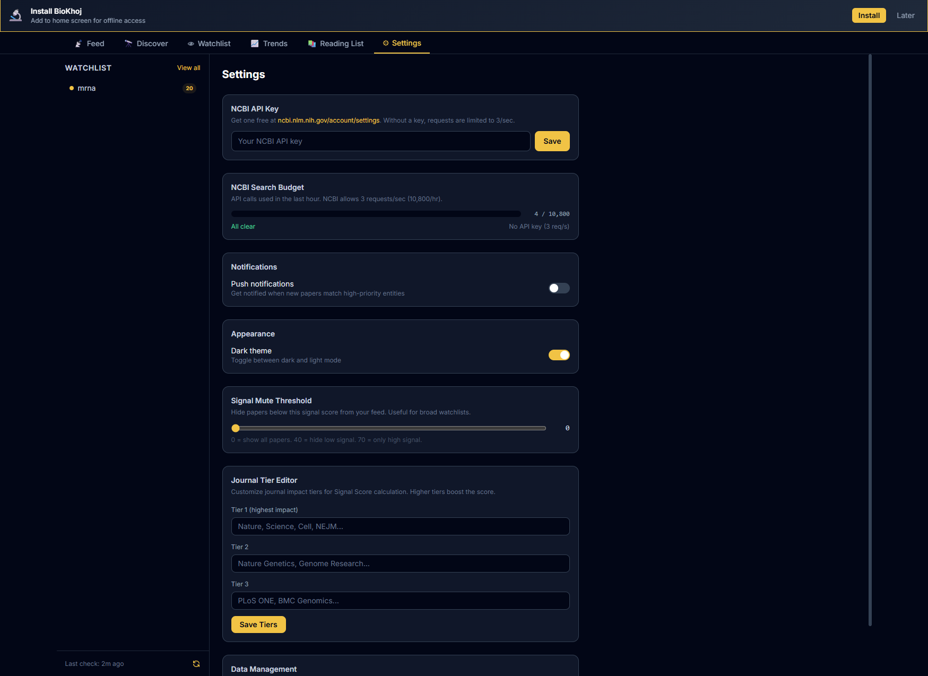The height and width of the screenshot is (676, 928).
Task: Click the gear icon beside Settings
Action: (x=385, y=44)
